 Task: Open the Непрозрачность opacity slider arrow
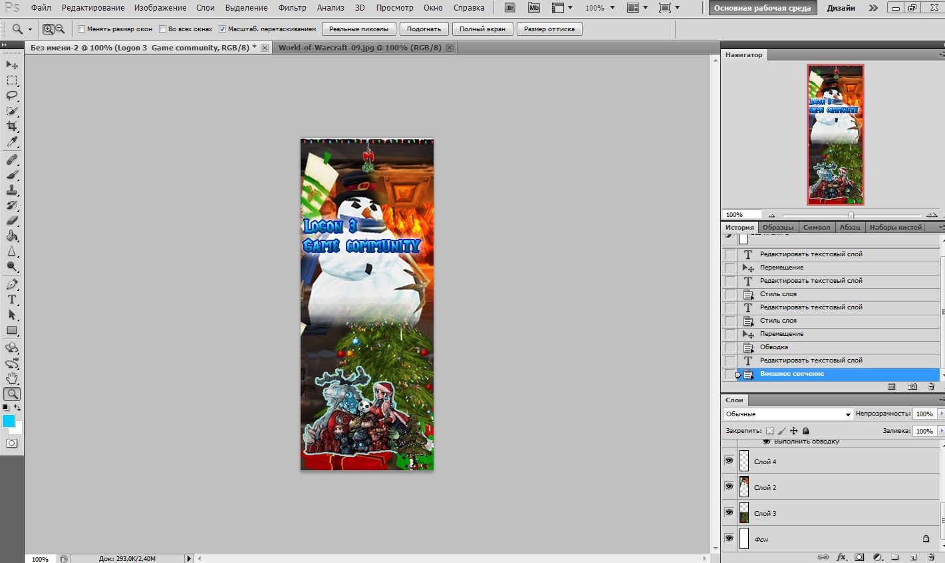941,414
